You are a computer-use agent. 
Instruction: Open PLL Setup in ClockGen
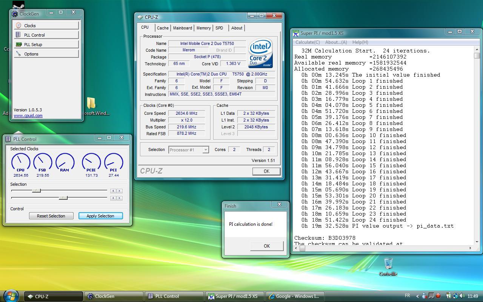[46, 44]
